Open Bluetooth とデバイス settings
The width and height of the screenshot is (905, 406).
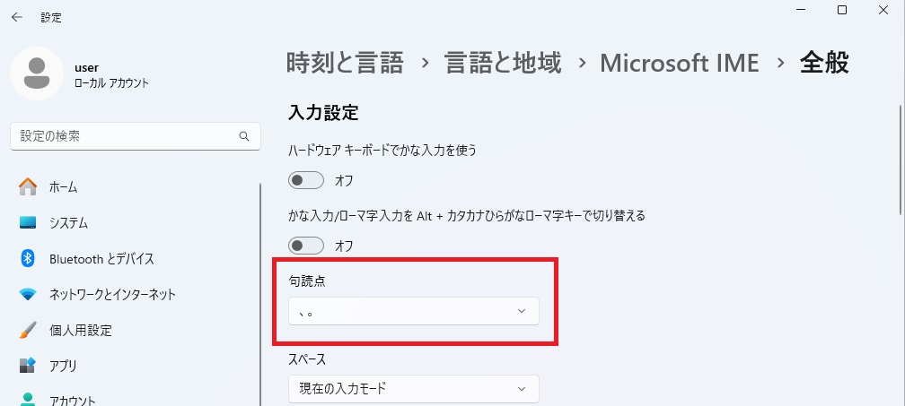click(101, 259)
